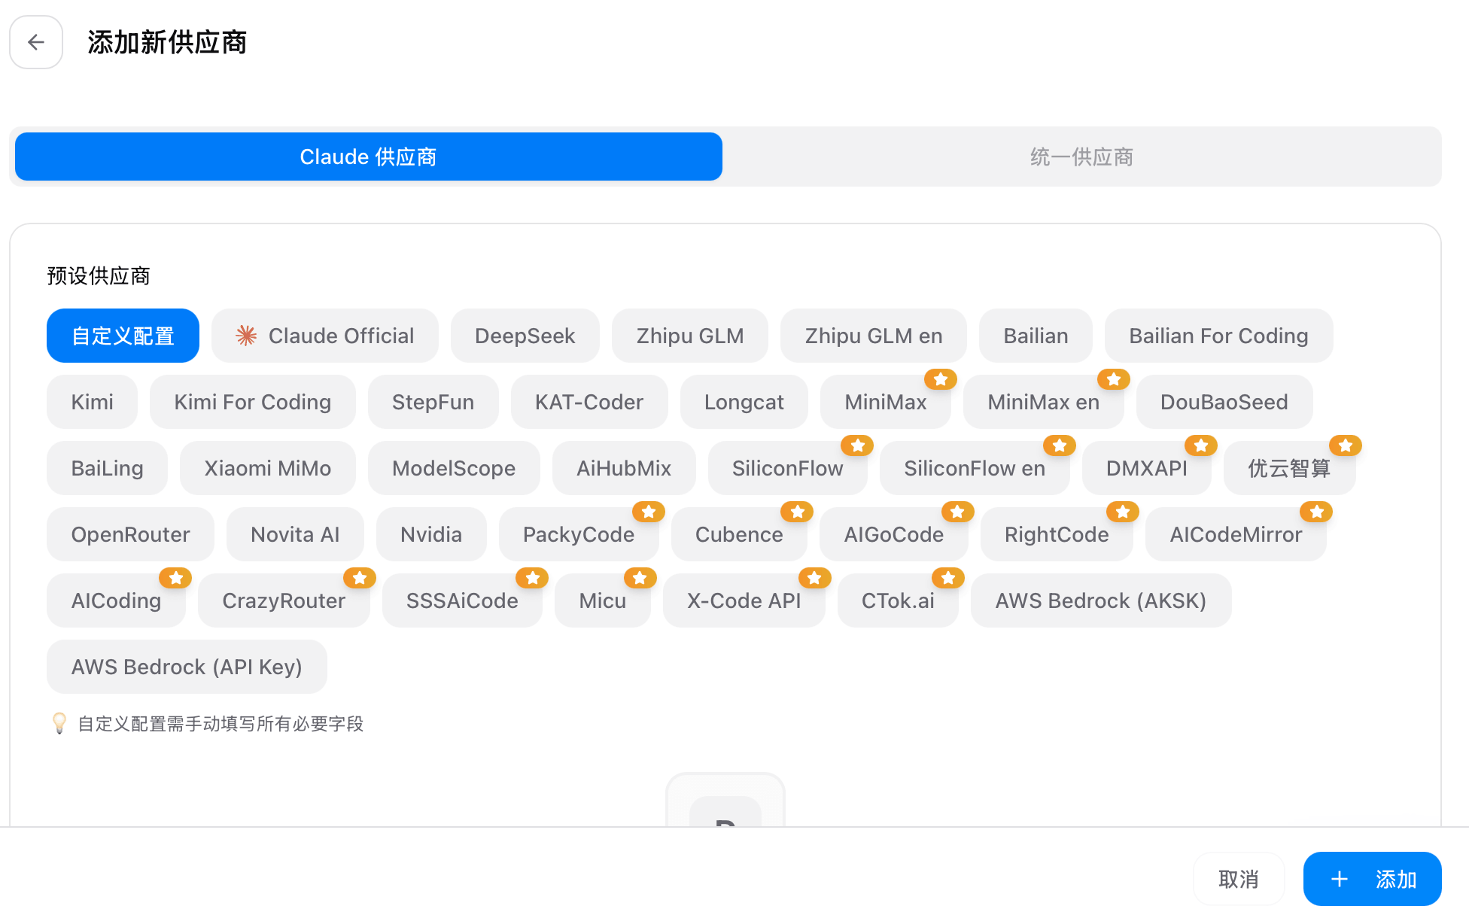Click the star badge on SiliconFlow
Image resolution: width=1469 pixels, height=915 pixels.
click(x=857, y=445)
